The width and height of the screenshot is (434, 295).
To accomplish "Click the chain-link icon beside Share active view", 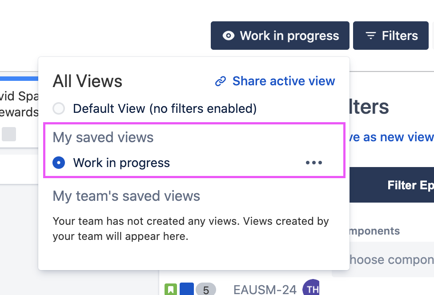I will 221,81.
